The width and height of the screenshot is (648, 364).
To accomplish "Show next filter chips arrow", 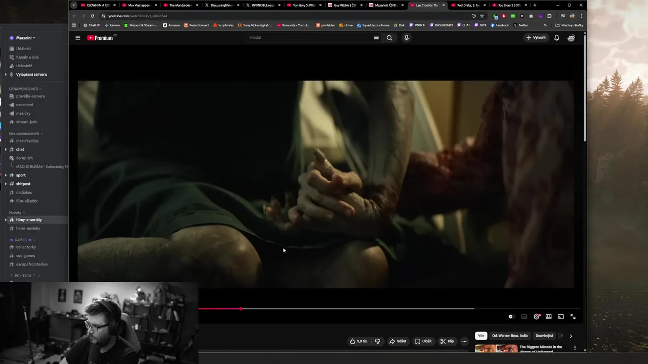I will point(571,336).
